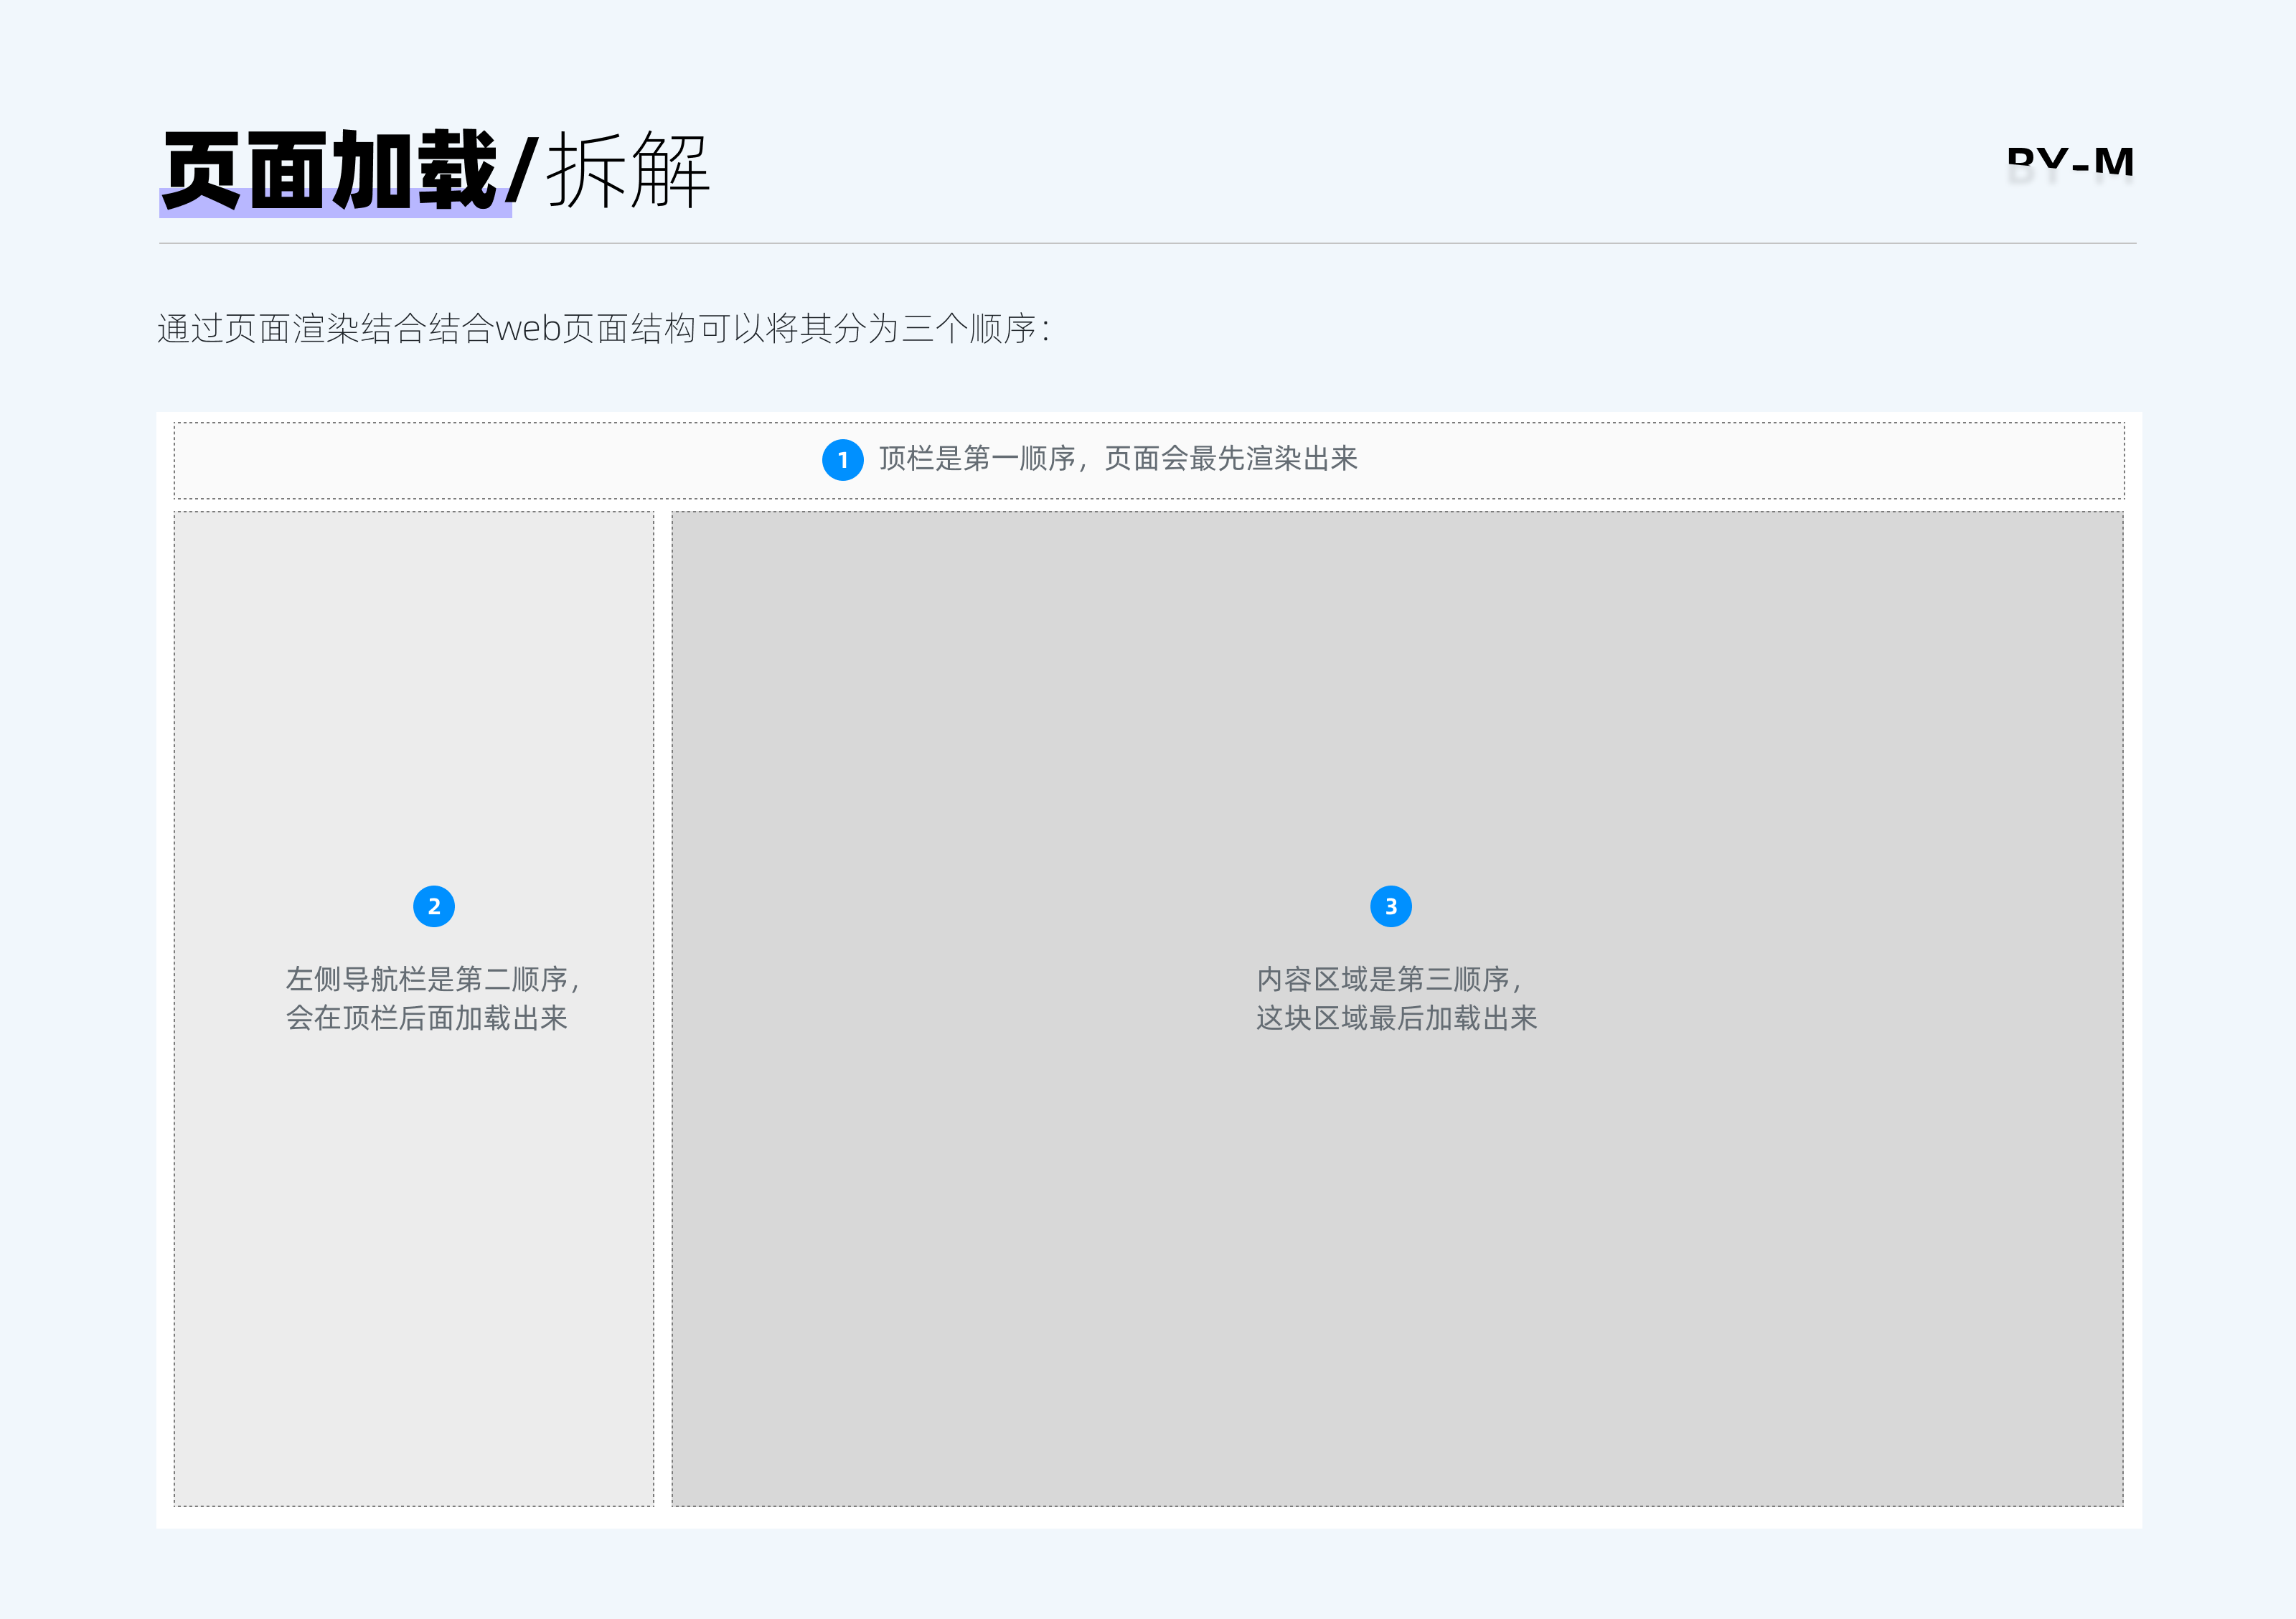2296x1619 pixels.
Task: Click the text 会在顶栏后面加载出来
Action: click(x=427, y=1018)
